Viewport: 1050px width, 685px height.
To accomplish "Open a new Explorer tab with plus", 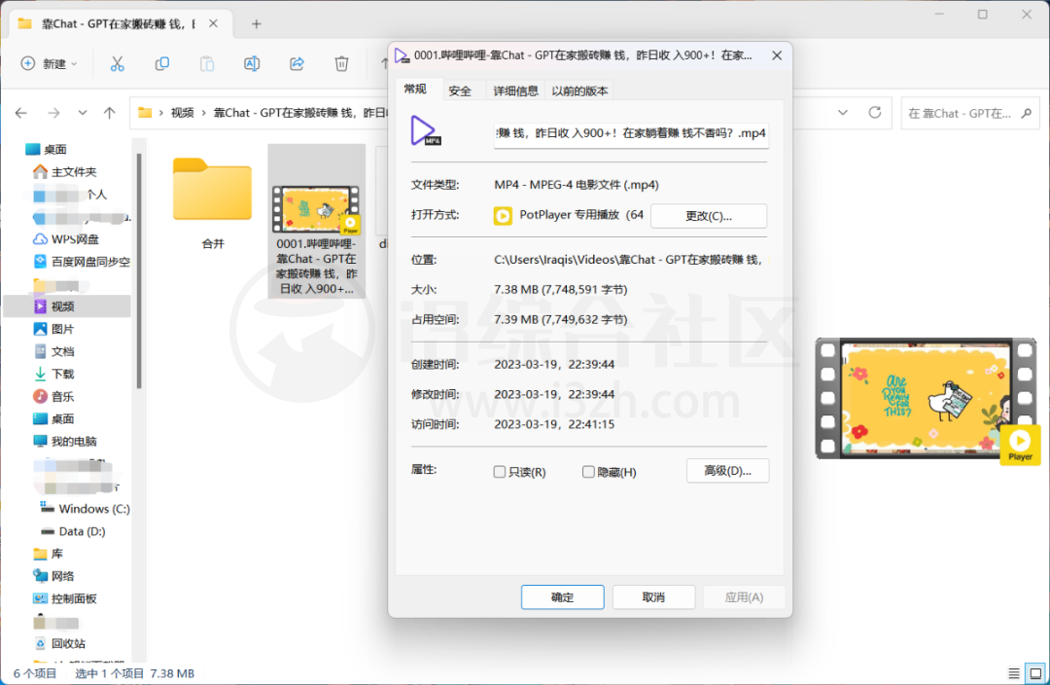I will click(257, 24).
